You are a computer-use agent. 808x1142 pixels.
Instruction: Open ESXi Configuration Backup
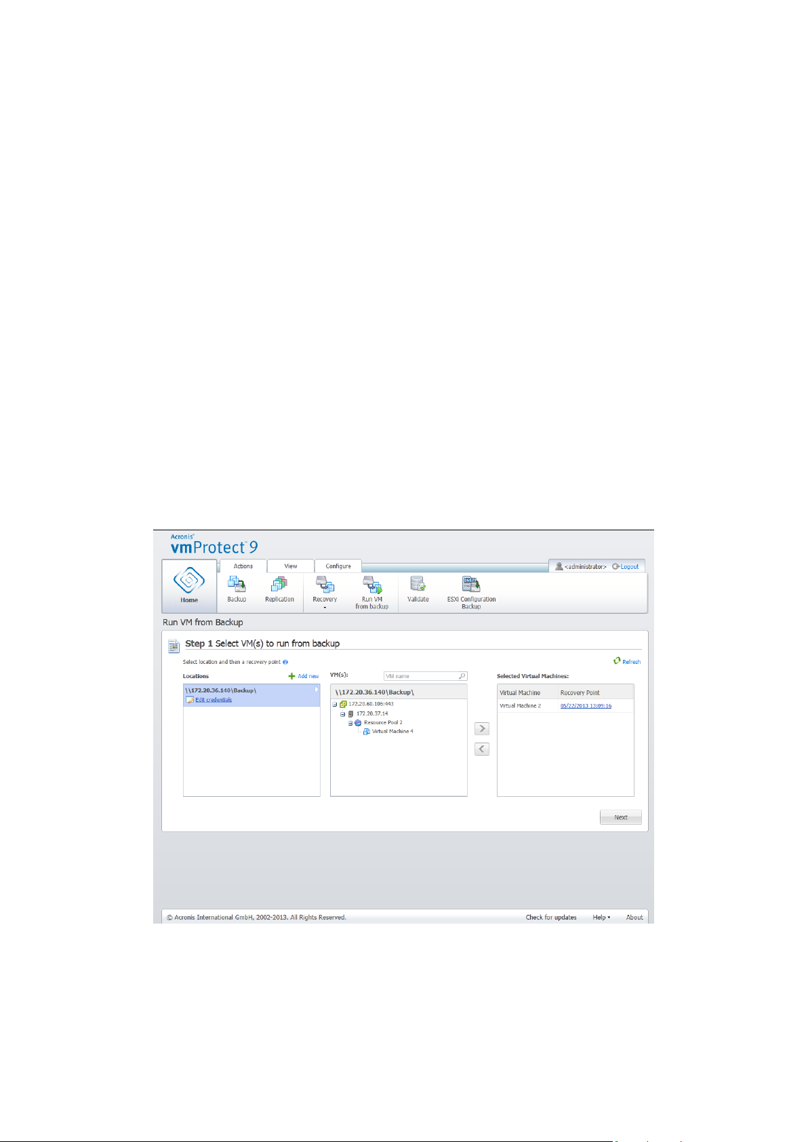[471, 592]
